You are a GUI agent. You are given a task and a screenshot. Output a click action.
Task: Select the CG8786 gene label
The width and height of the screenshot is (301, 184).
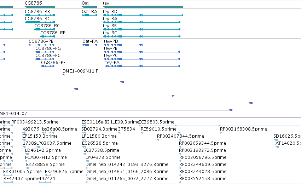33,3
